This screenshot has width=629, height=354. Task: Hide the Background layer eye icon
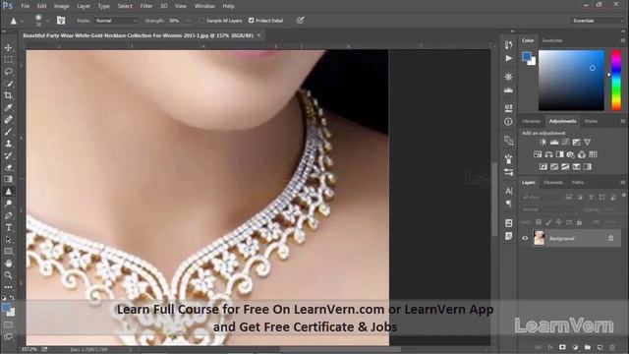(x=525, y=238)
